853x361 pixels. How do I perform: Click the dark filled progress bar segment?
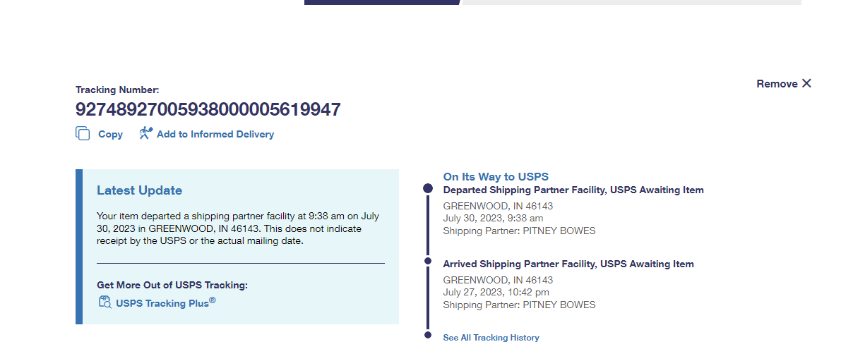pyautogui.click(x=382, y=2)
